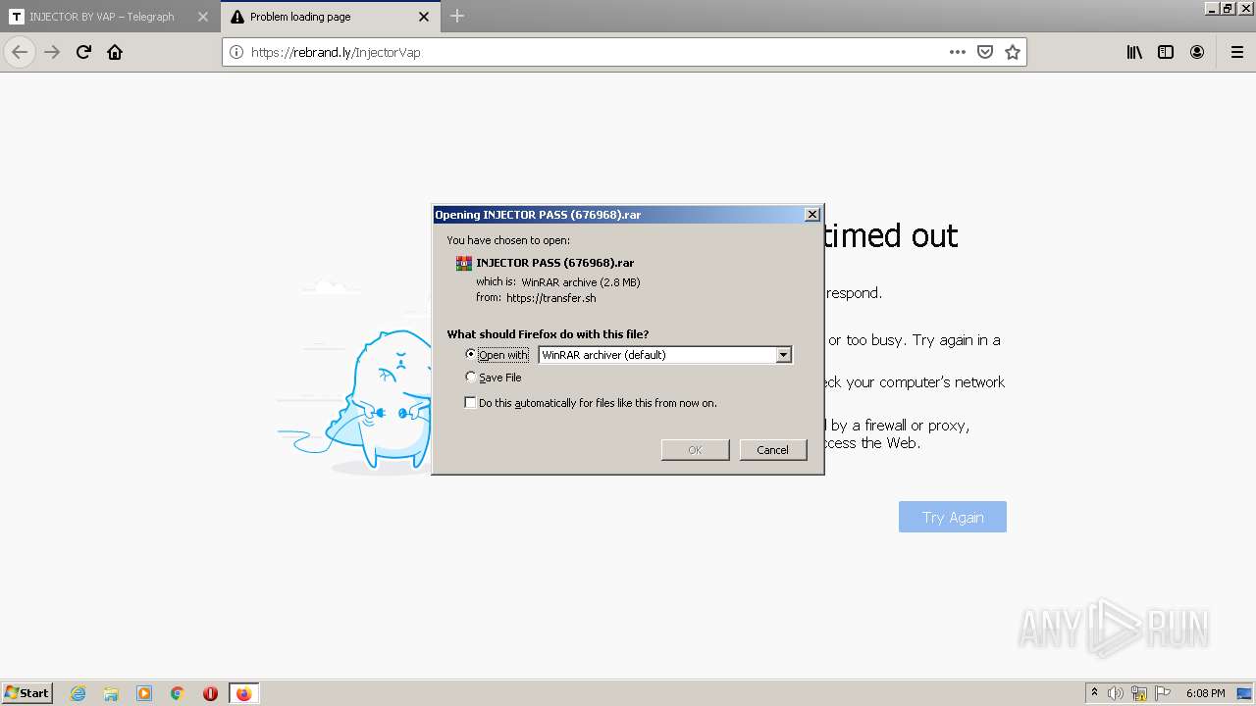The image size is (1256, 706).
Task: Open the page actions three-dot menu
Action: pyautogui.click(x=958, y=52)
